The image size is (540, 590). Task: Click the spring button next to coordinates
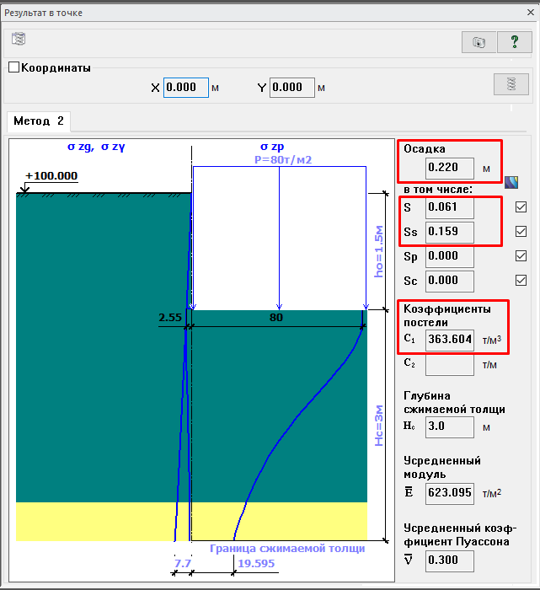pyautogui.click(x=510, y=83)
